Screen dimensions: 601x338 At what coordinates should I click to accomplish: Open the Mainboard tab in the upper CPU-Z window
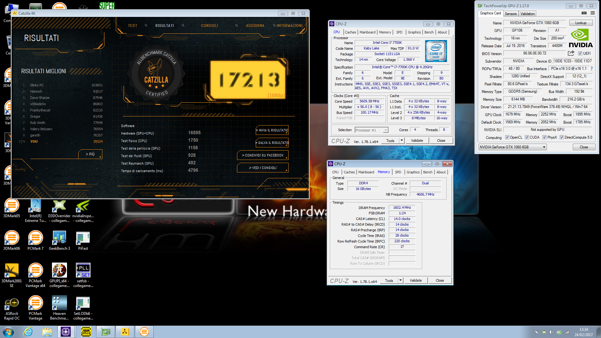click(367, 32)
